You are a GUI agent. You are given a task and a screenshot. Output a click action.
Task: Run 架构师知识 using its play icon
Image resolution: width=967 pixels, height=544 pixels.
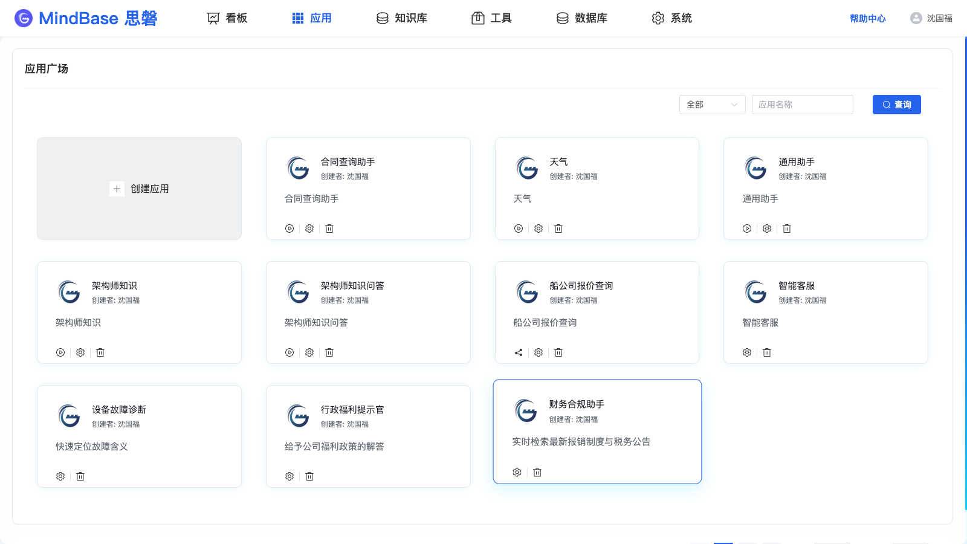coord(60,352)
